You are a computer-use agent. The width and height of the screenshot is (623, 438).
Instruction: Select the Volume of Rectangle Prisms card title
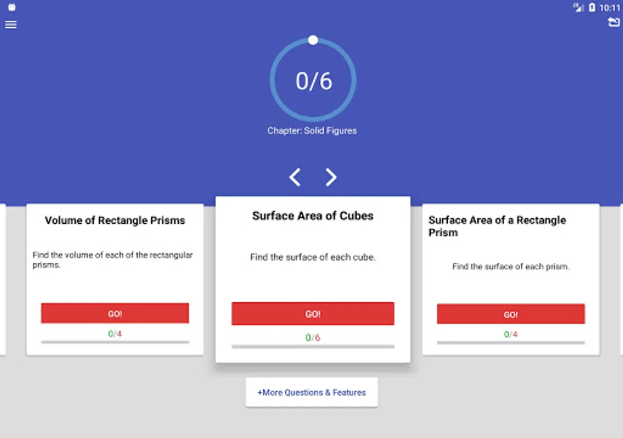115,220
